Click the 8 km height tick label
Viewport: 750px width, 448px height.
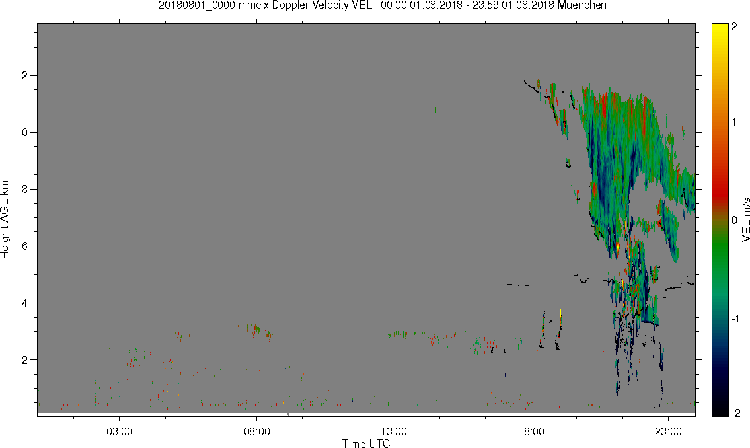[x=25, y=190]
